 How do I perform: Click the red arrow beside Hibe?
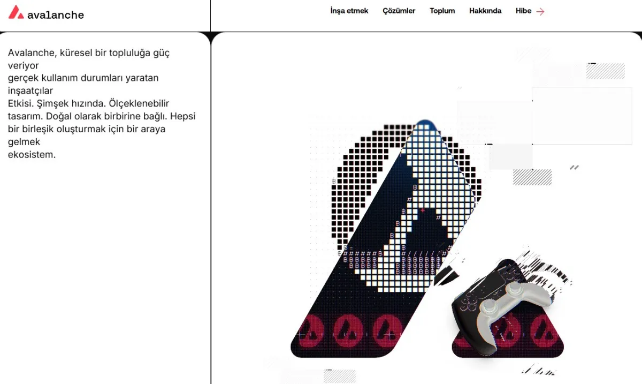point(540,11)
